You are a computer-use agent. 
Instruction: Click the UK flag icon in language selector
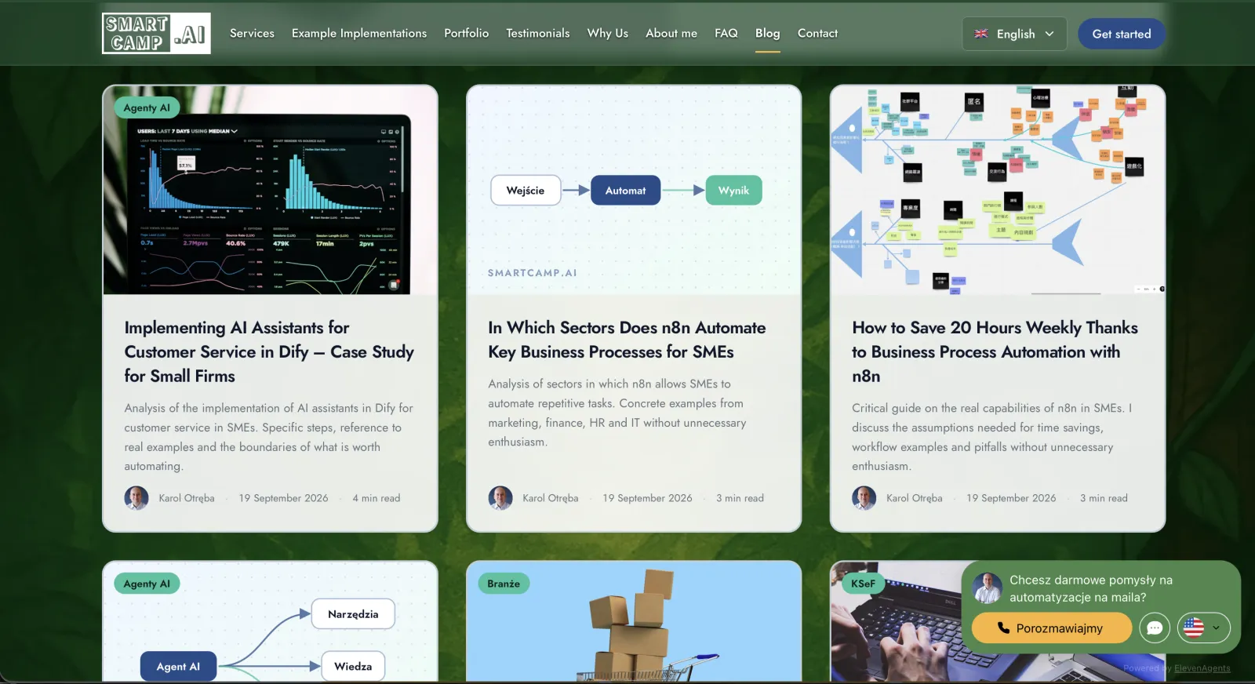tap(980, 34)
